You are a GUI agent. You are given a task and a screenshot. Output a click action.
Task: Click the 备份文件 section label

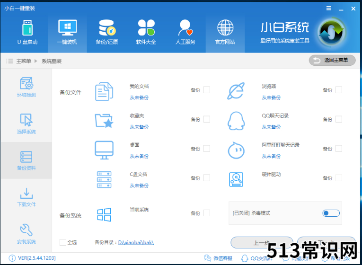(x=71, y=92)
